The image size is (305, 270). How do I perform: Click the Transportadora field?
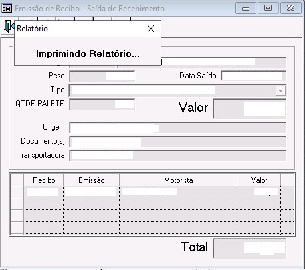178,156
